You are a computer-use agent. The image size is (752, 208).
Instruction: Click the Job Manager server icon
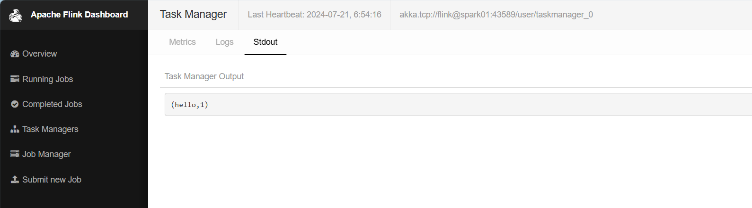pyautogui.click(x=15, y=154)
